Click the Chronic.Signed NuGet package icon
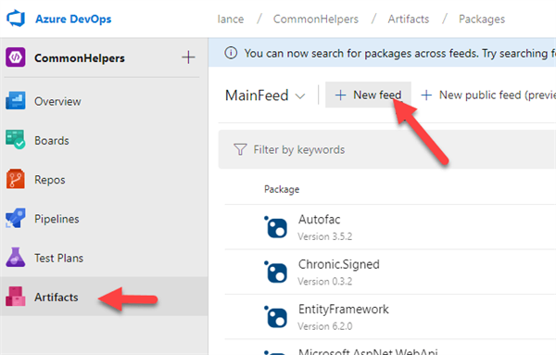The width and height of the screenshot is (556, 355). (276, 272)
